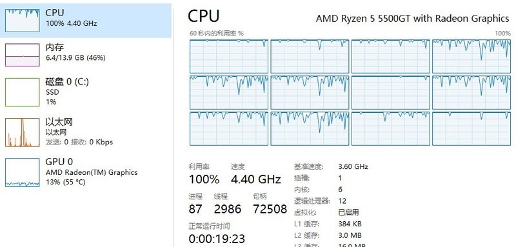This screenshot has width=516, height=247.
Task: Select the bottom-left logical processor graph
Action: point(229,128)
